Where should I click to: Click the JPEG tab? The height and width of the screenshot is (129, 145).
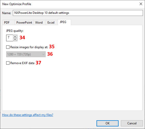pos(64,22)
